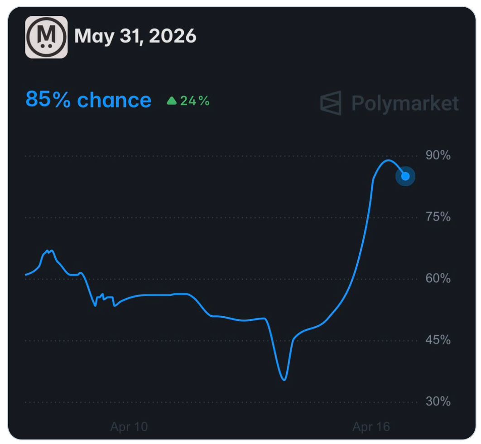
Task: Select the Apr 16 date axis label
Action: tap(371, 426)
